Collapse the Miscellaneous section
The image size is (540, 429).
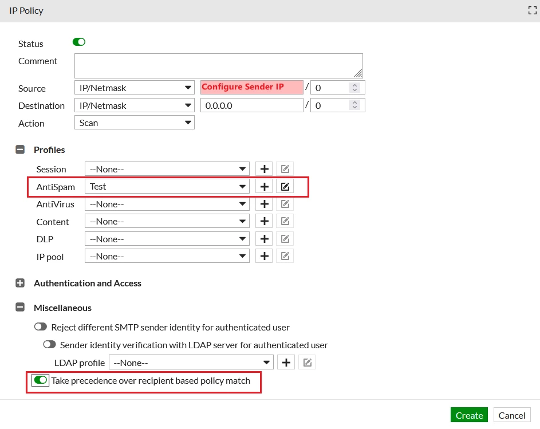[20, 308]
